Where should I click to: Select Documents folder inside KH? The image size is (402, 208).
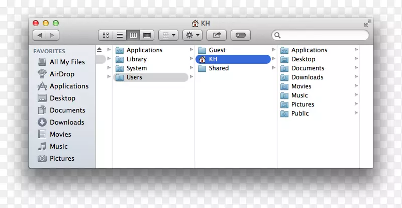[x=316, y=68]
